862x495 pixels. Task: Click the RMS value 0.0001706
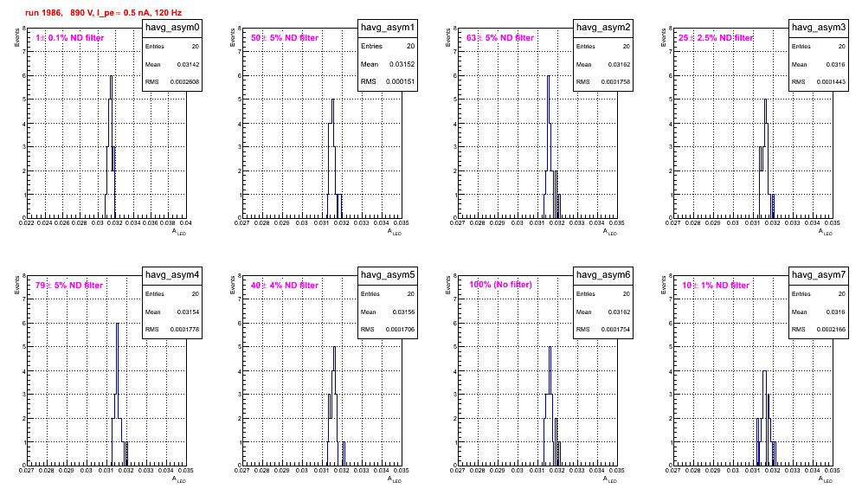click(400, 330)
